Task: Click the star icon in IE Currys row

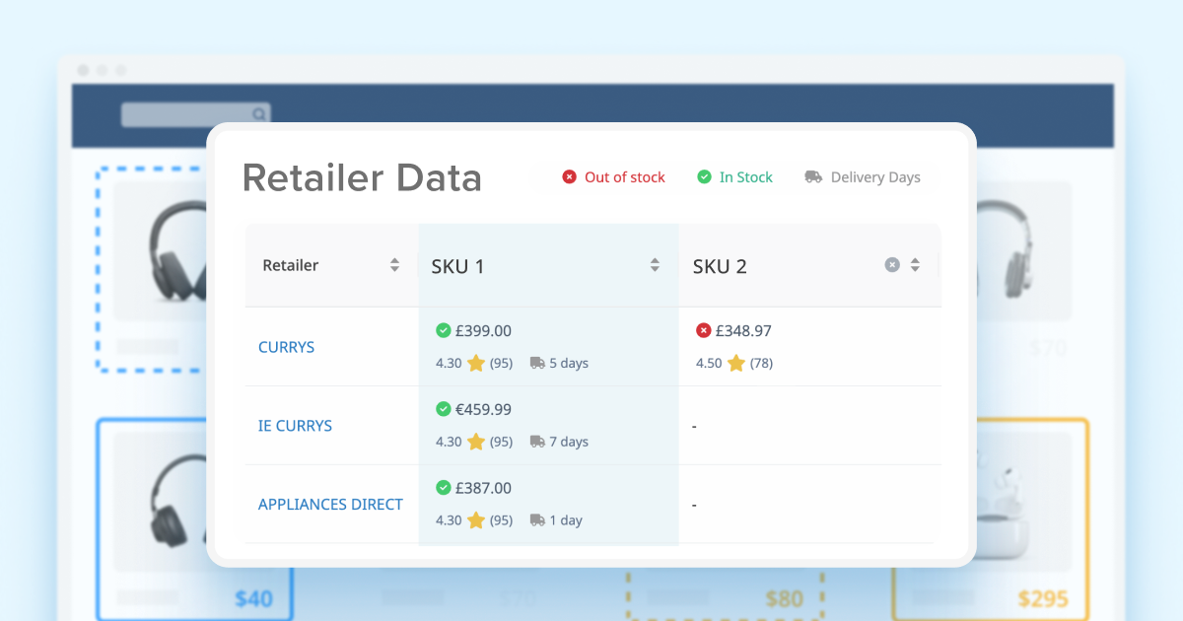Action: tap(476, 442)
